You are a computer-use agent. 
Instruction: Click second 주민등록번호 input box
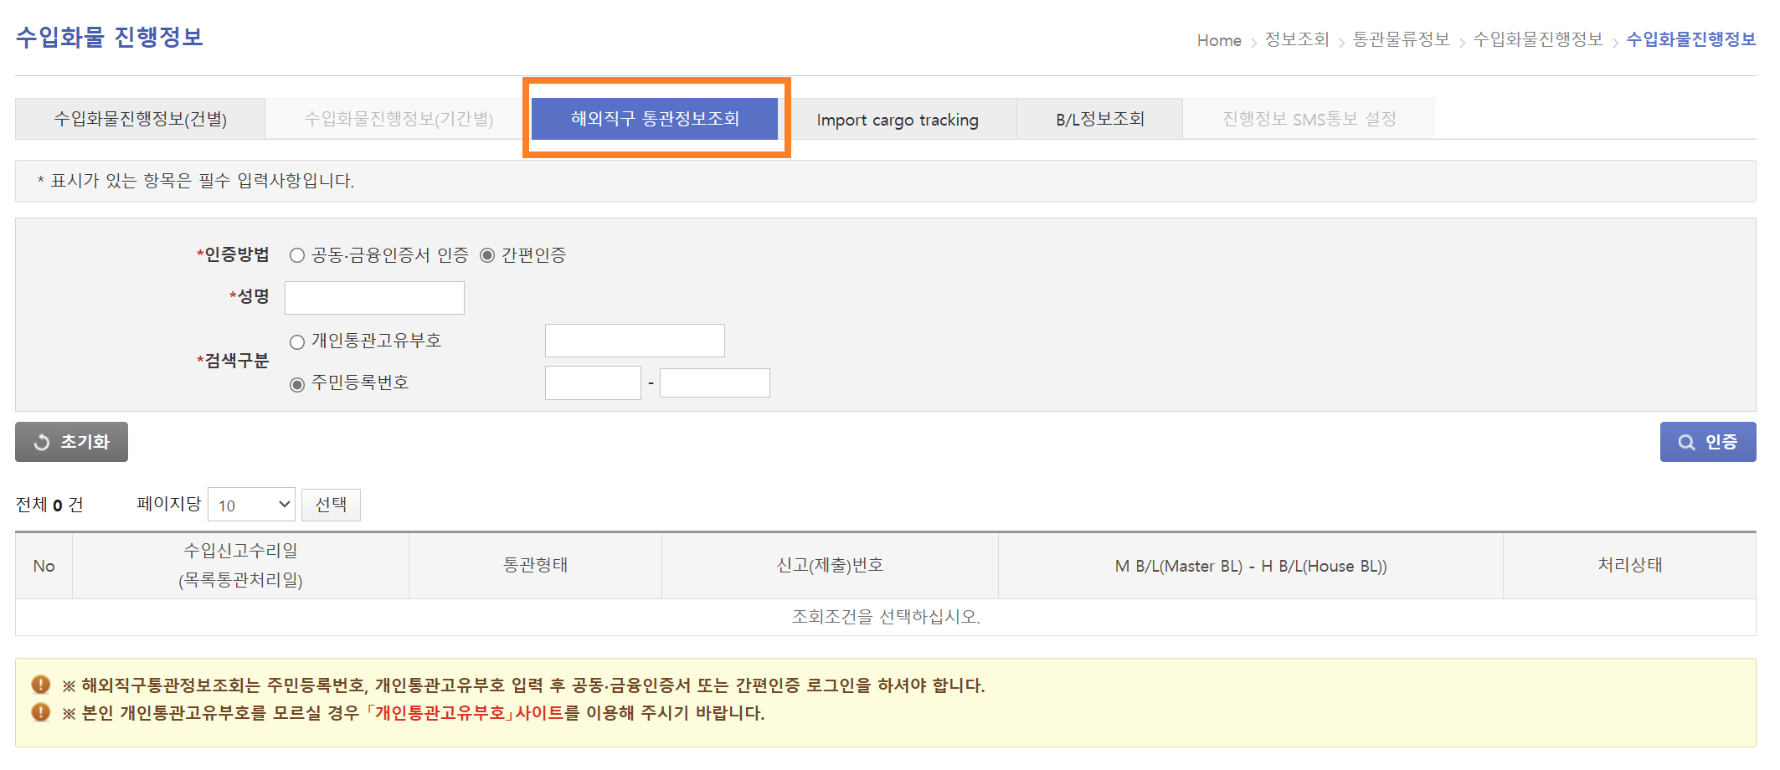click(x=715, y=382)
